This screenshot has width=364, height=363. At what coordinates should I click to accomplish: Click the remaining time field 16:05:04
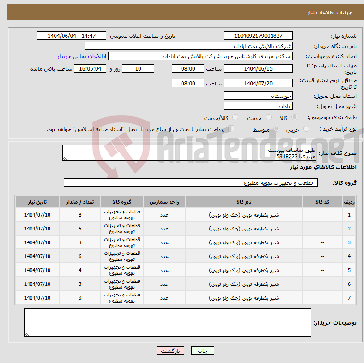coord(90,69)
